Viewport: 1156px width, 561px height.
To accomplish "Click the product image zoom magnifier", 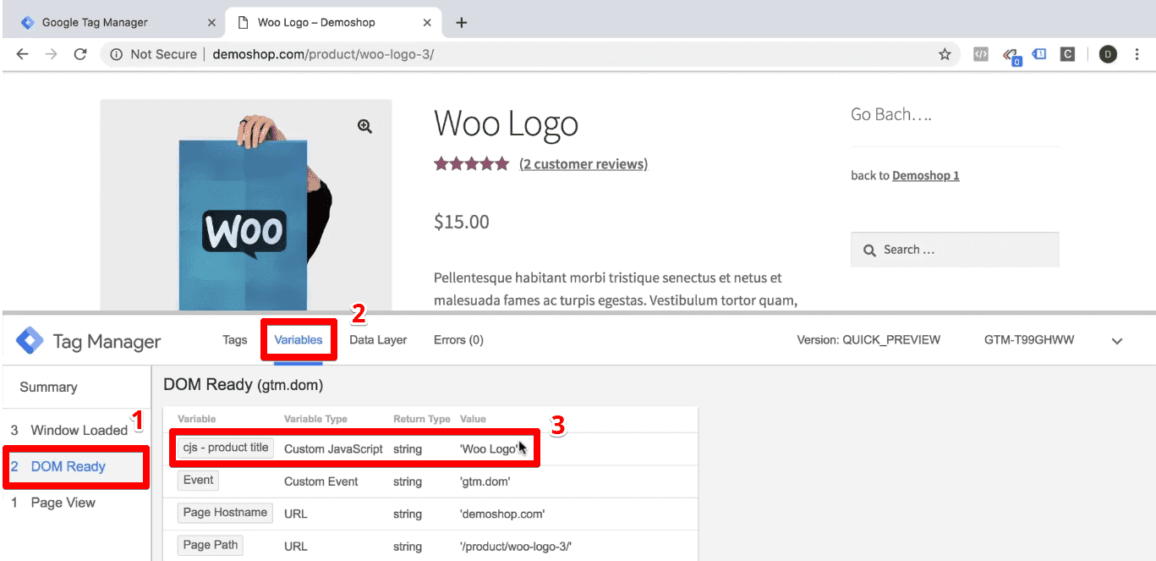I will 364,125.
